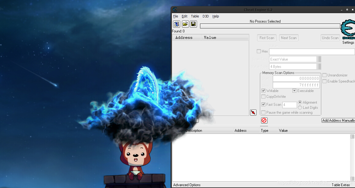Click the First Scan button
Viewport: 355px width, 188px height.
[x=267, y=38]
